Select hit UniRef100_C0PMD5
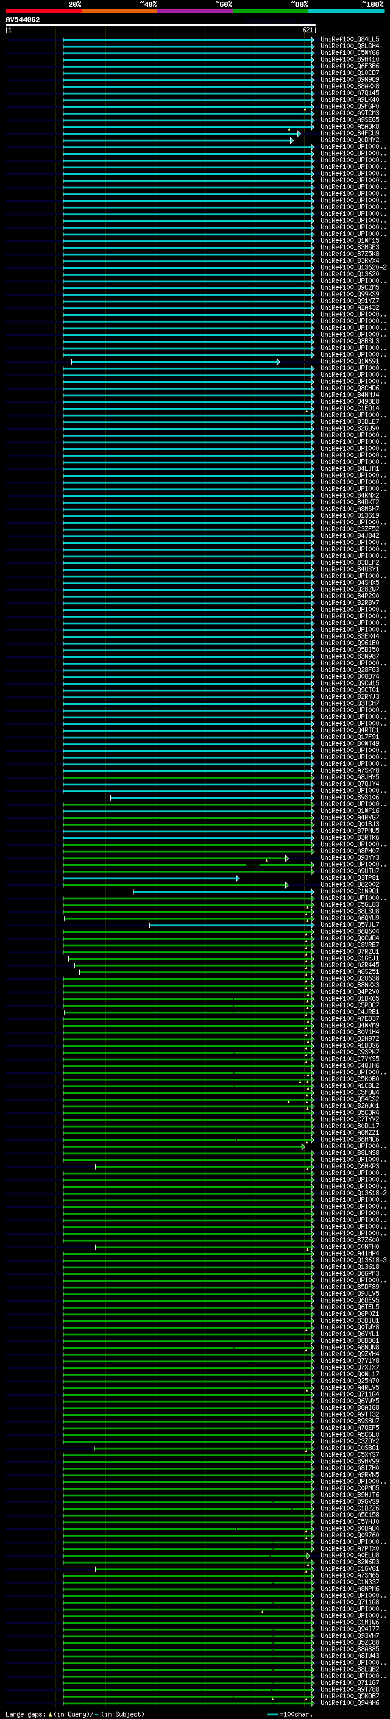This screenshot has width=390, height=1719. pos(350,1487)
